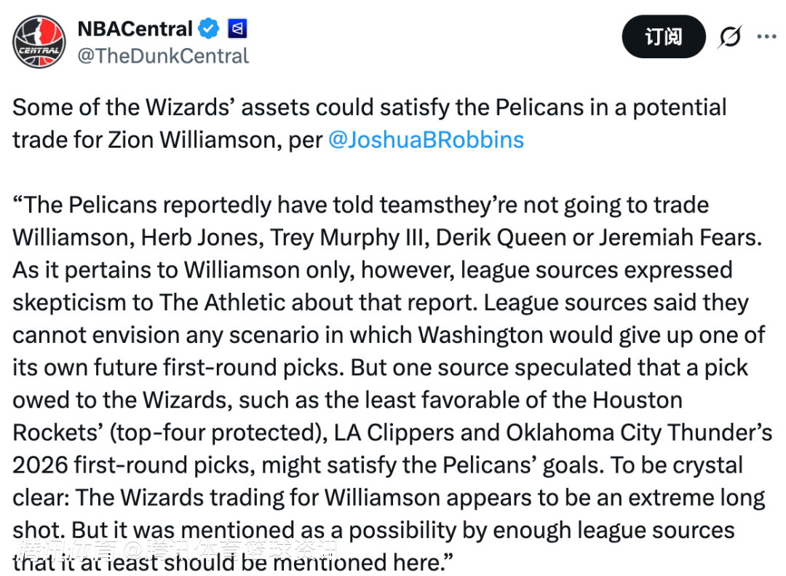Click the NBACentral display name
This screenshot has height=576, width=786.
135,29
